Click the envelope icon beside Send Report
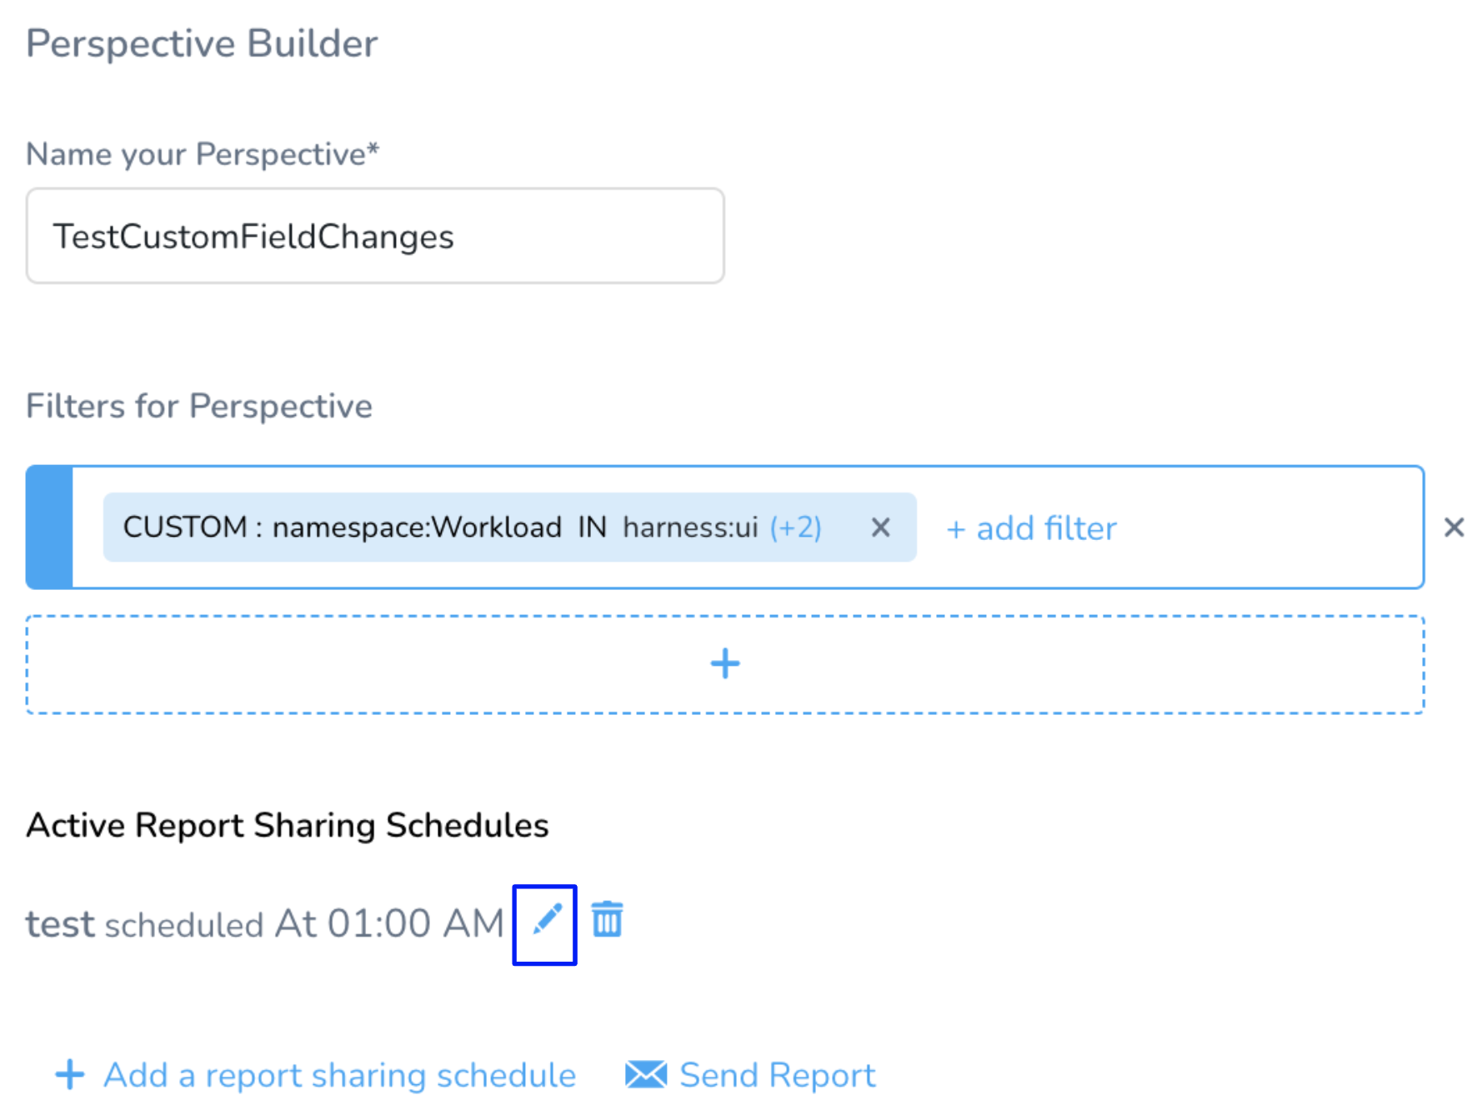 click(646, 1074)
